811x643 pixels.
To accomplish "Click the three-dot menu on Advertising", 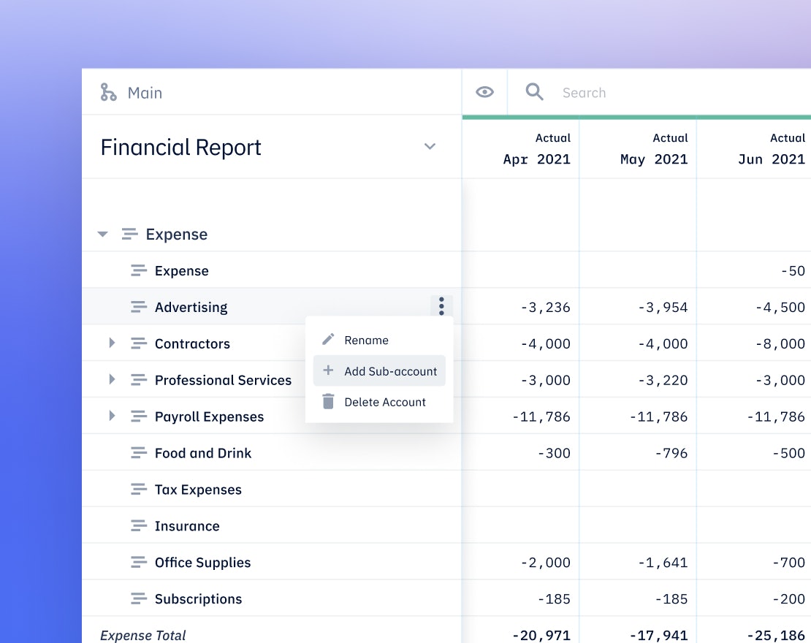I will coord(441,306).
